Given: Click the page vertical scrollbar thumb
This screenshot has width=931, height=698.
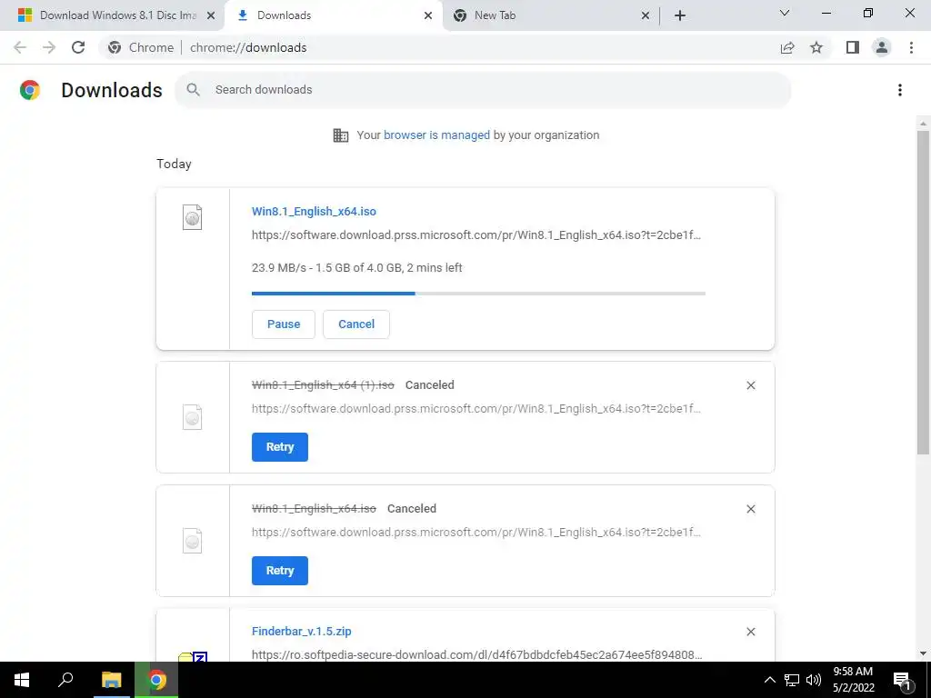Looking at the screenshot, I should 922,293.
